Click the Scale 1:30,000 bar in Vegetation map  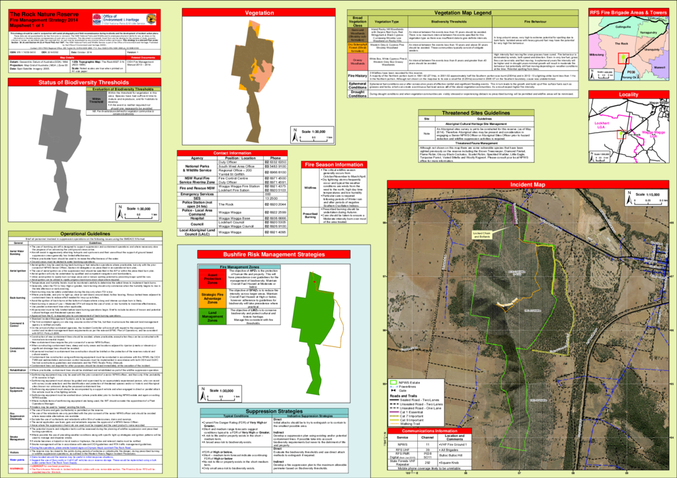coord(315,139)
